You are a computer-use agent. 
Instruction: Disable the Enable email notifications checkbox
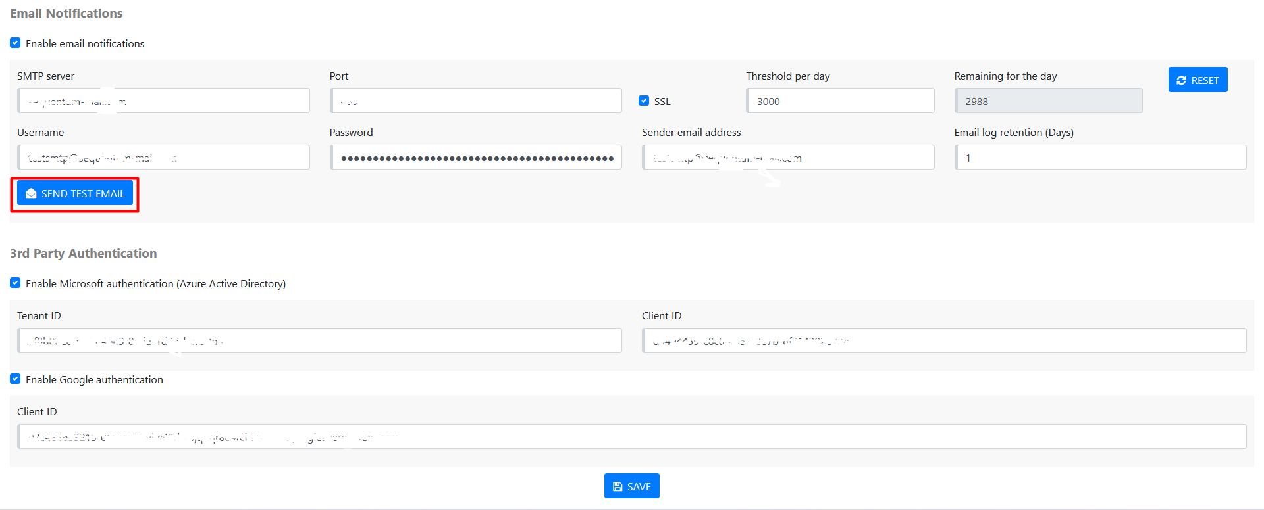pos(15,43)
